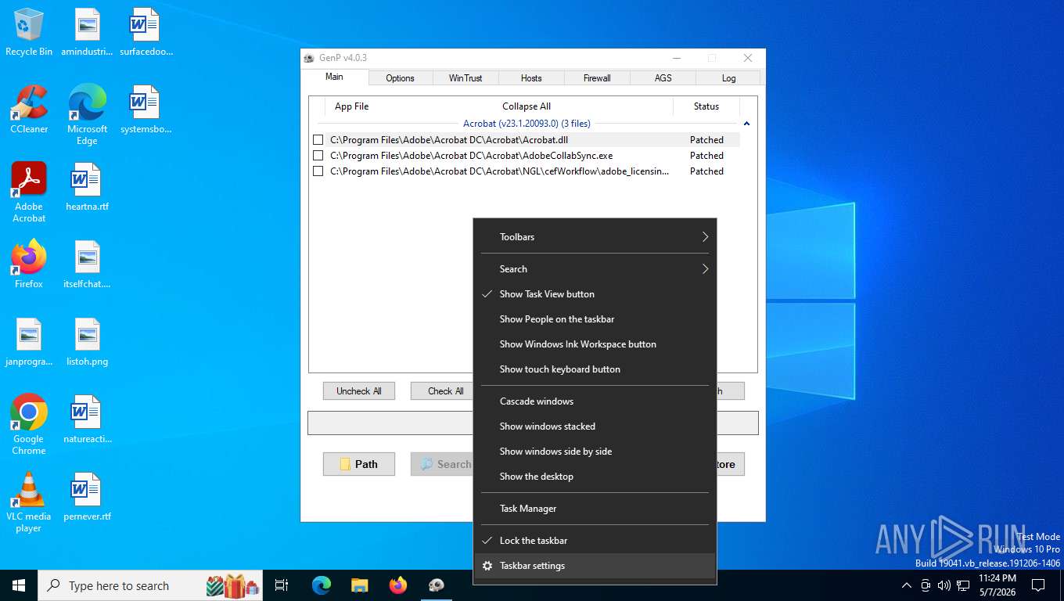Viewport: 1064px width, 601px height.
Task: Select the janprogra image file icon
Action: pyautogui.click(x=29, y=342)
